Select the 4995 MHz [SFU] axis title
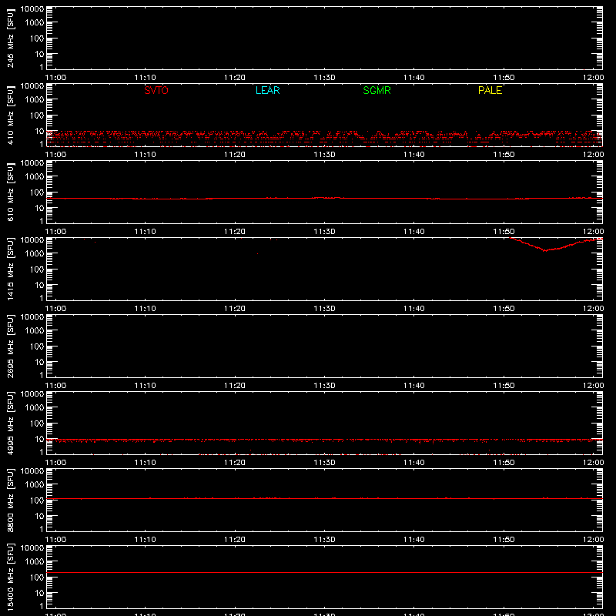 pos(10,423)
